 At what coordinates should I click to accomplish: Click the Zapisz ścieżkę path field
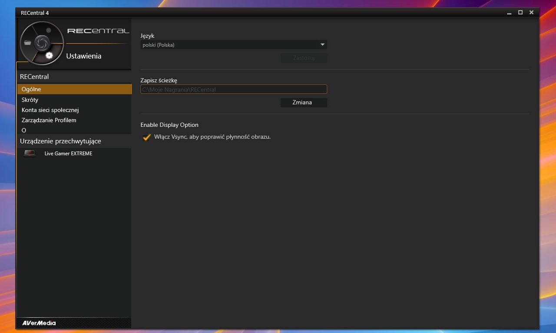(x=234, y=89)
